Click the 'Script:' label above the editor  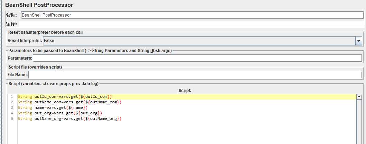(x=185, y=91)
